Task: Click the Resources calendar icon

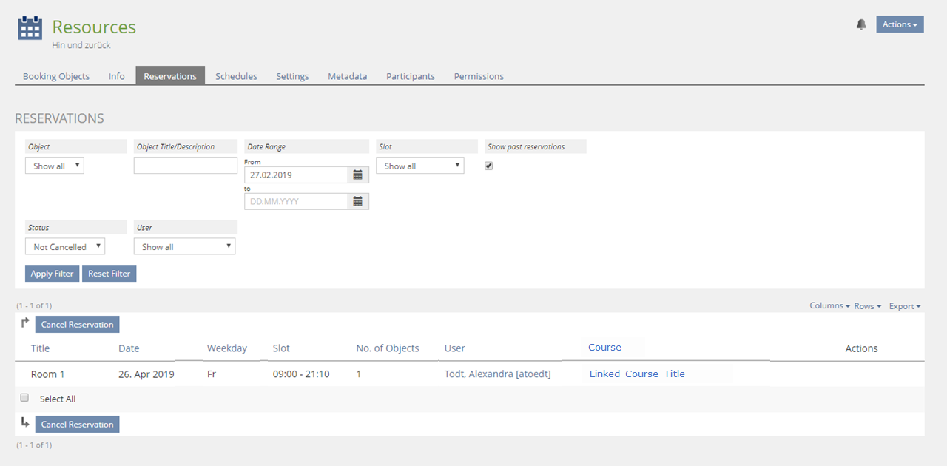Action: coord(30,28)
